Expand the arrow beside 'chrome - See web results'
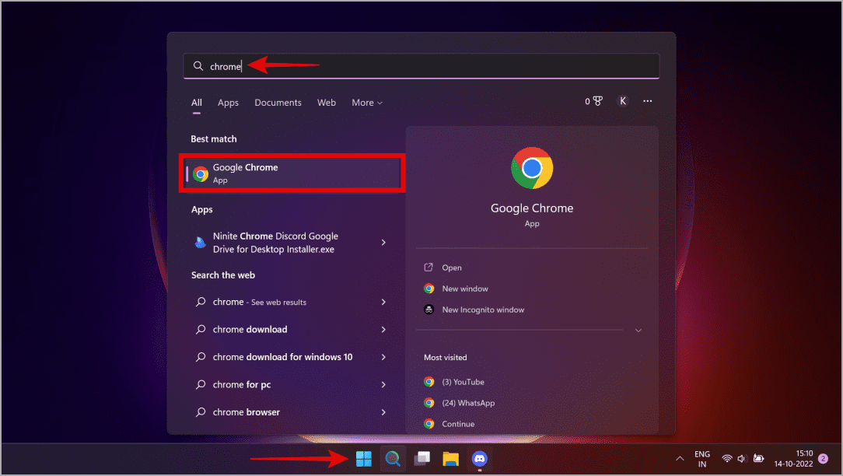Image resolution: width=843 pixels, height=476 pixels. tap(383, 302)
